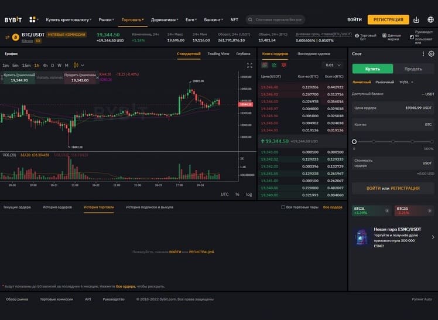Screen dimensions: 438x320
Task: Open the apps grid menu icon
Action: click(32, 19)
